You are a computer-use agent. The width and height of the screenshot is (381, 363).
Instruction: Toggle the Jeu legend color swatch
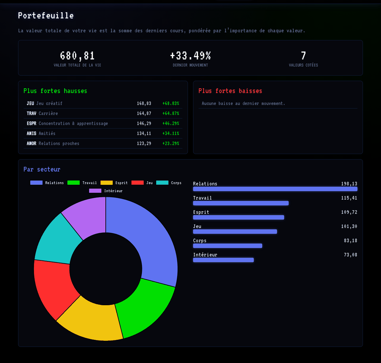[x=137, y=183]
